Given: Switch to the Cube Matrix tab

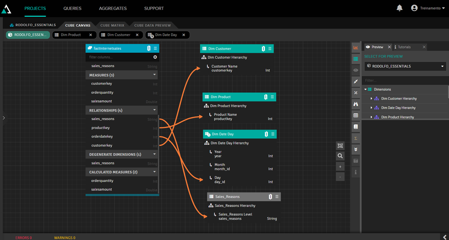Looking at the screenshot, I should tap(112, 25).
